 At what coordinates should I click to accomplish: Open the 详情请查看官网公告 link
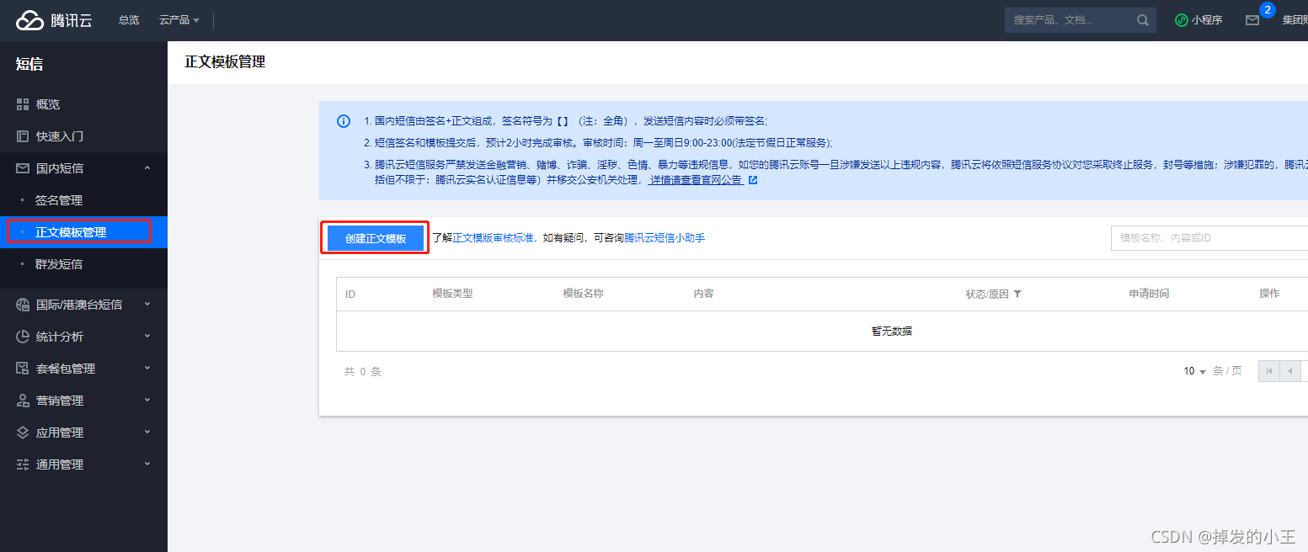[696, 180]
